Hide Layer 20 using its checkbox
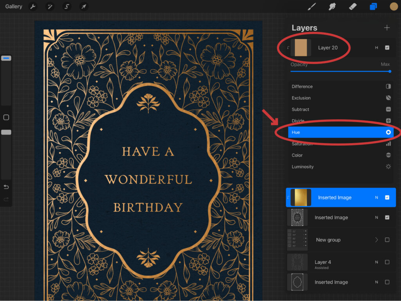Screen dimensions: 401x301 coord(387,48)
